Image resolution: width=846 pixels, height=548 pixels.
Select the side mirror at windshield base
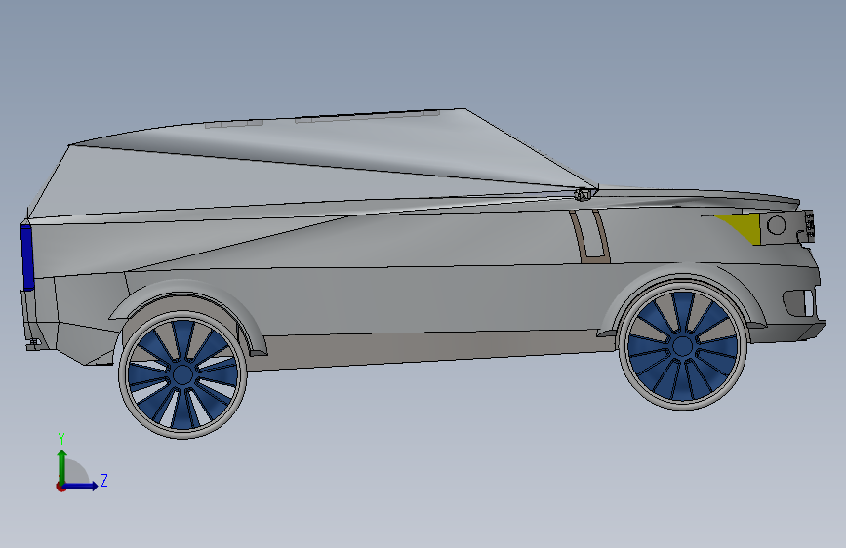(x=584, y=193)
